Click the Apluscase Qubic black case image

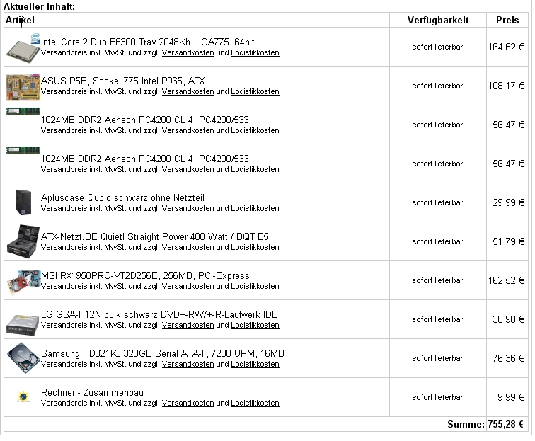[x=23, y=202]
